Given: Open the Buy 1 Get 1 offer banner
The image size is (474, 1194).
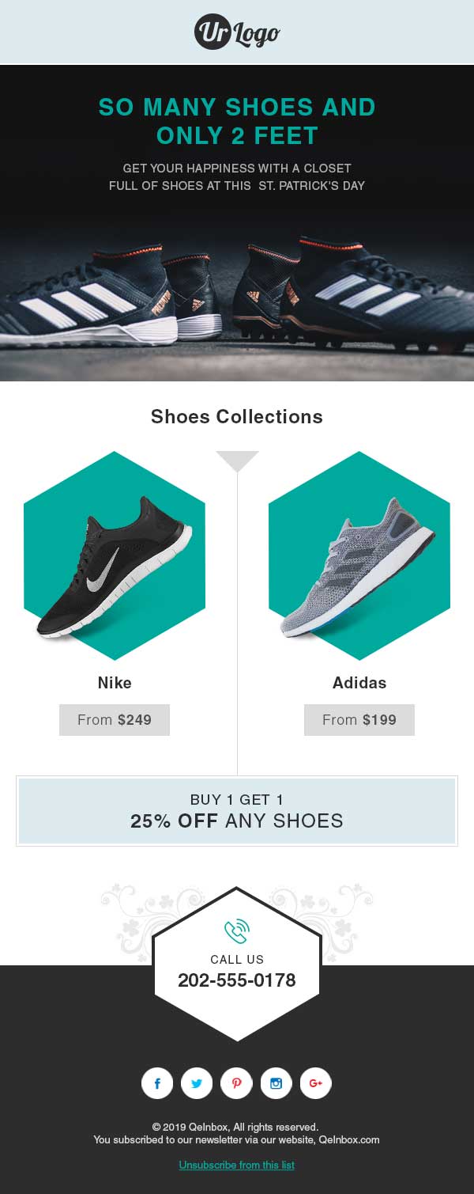Looking at the screenshot, I should [x=237, y=811].
